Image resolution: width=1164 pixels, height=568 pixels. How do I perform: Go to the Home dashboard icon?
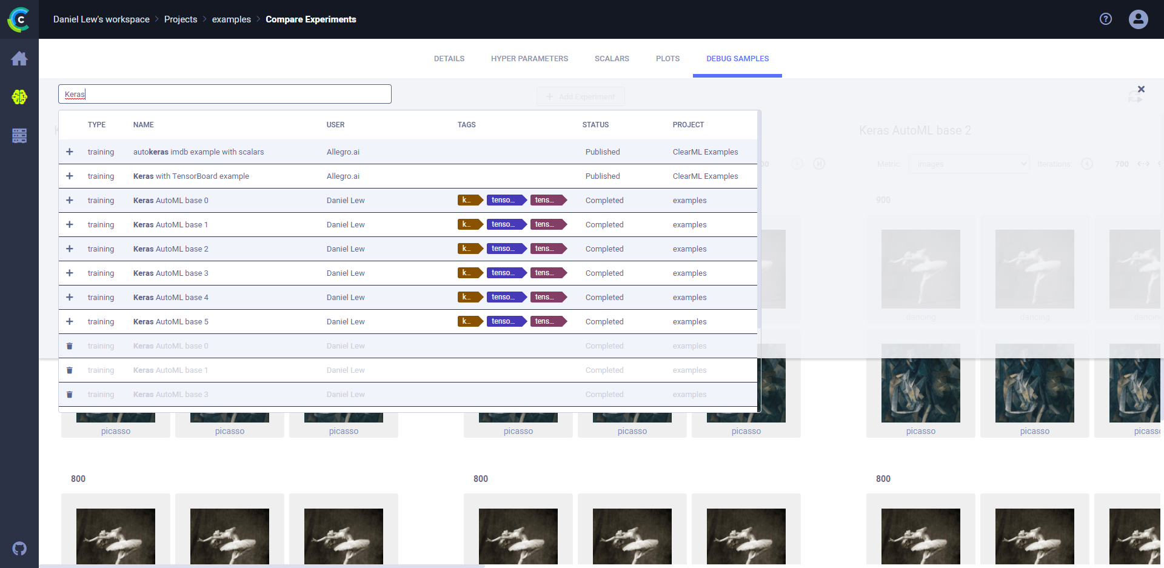(19, 59)
